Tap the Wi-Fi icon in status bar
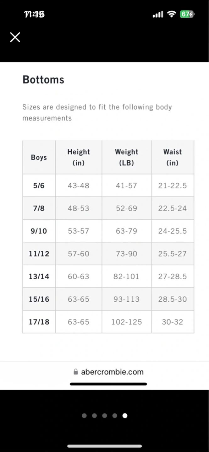The width and height of the screenshot is (209, 452). (171, 14)
